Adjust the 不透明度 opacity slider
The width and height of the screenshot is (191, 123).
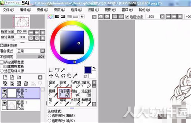[x=31, y=57]
